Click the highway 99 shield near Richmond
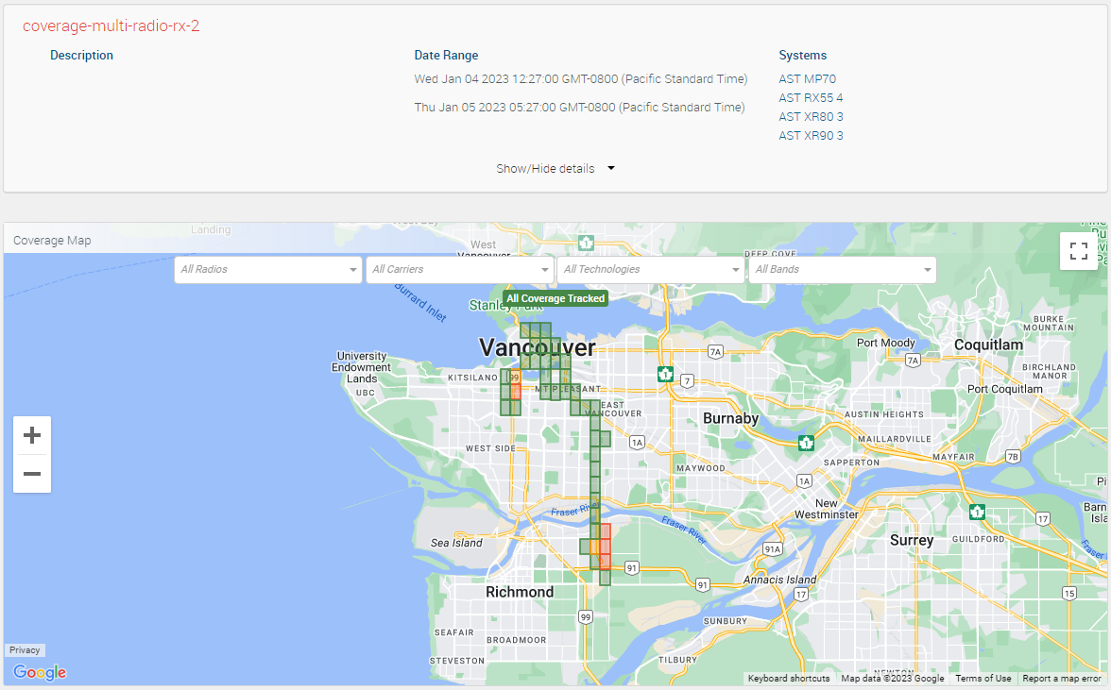The width and height of the screenshot is (1111, 690). 586,617
